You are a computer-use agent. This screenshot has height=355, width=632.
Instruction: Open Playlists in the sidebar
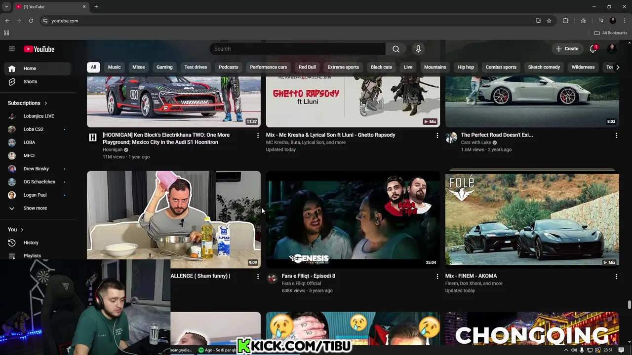tap(38, 255)
